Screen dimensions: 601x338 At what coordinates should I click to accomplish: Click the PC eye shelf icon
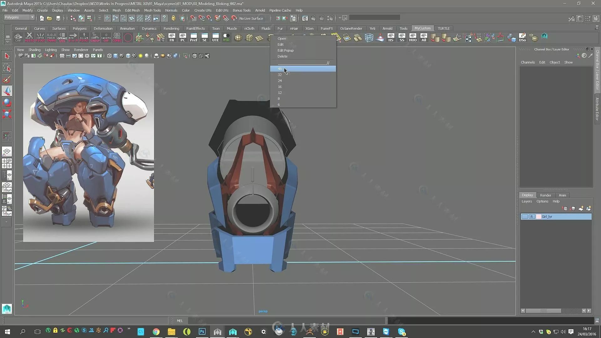point(182,38)
